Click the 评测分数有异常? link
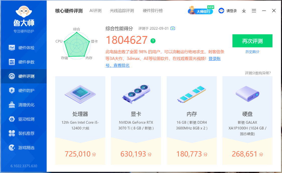 (258, 73)
